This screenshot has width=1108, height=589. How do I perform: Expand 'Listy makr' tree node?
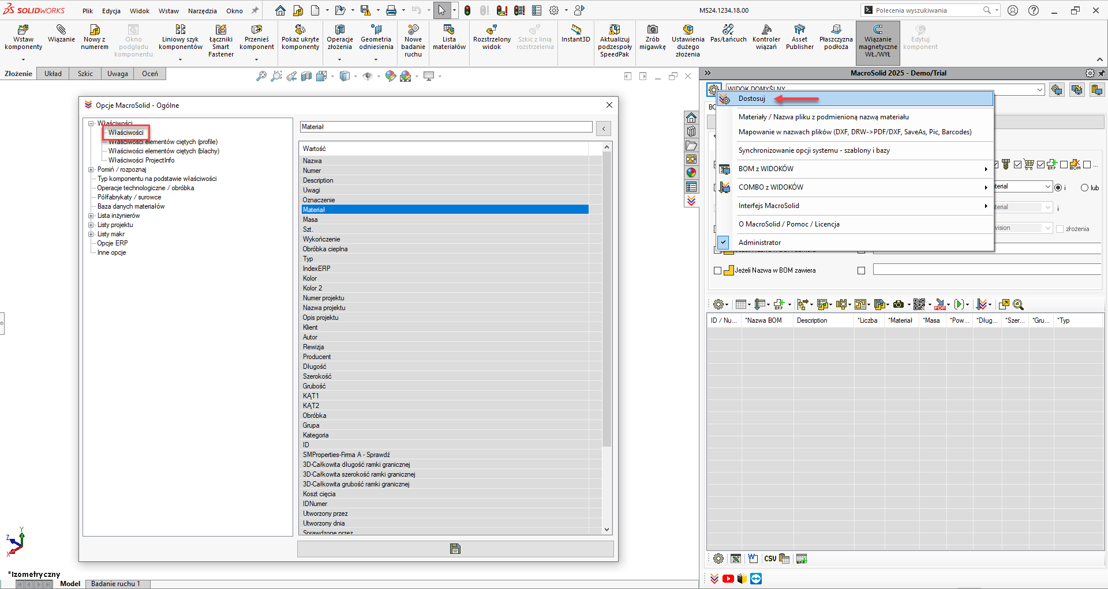point(91,234)
